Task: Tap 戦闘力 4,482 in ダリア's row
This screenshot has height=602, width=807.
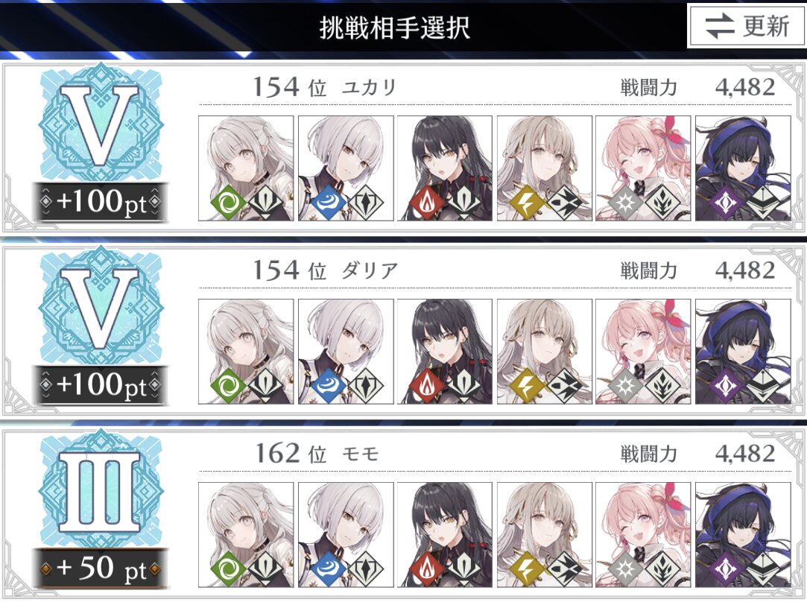Action: pyautogui.click(x=698, y=270)
